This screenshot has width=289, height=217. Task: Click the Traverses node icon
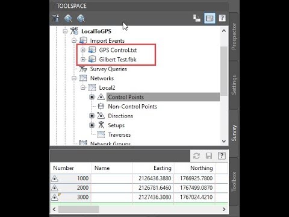101,134
